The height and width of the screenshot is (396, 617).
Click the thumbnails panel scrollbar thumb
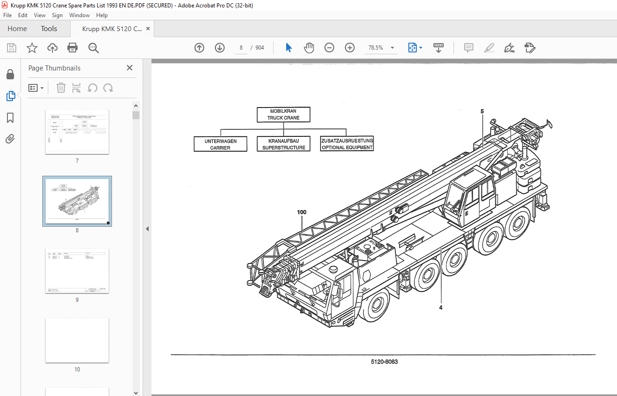click(x=136, y=115)
